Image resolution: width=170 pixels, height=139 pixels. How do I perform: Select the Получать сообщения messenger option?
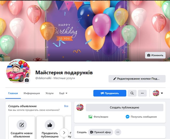coord(141,117)
